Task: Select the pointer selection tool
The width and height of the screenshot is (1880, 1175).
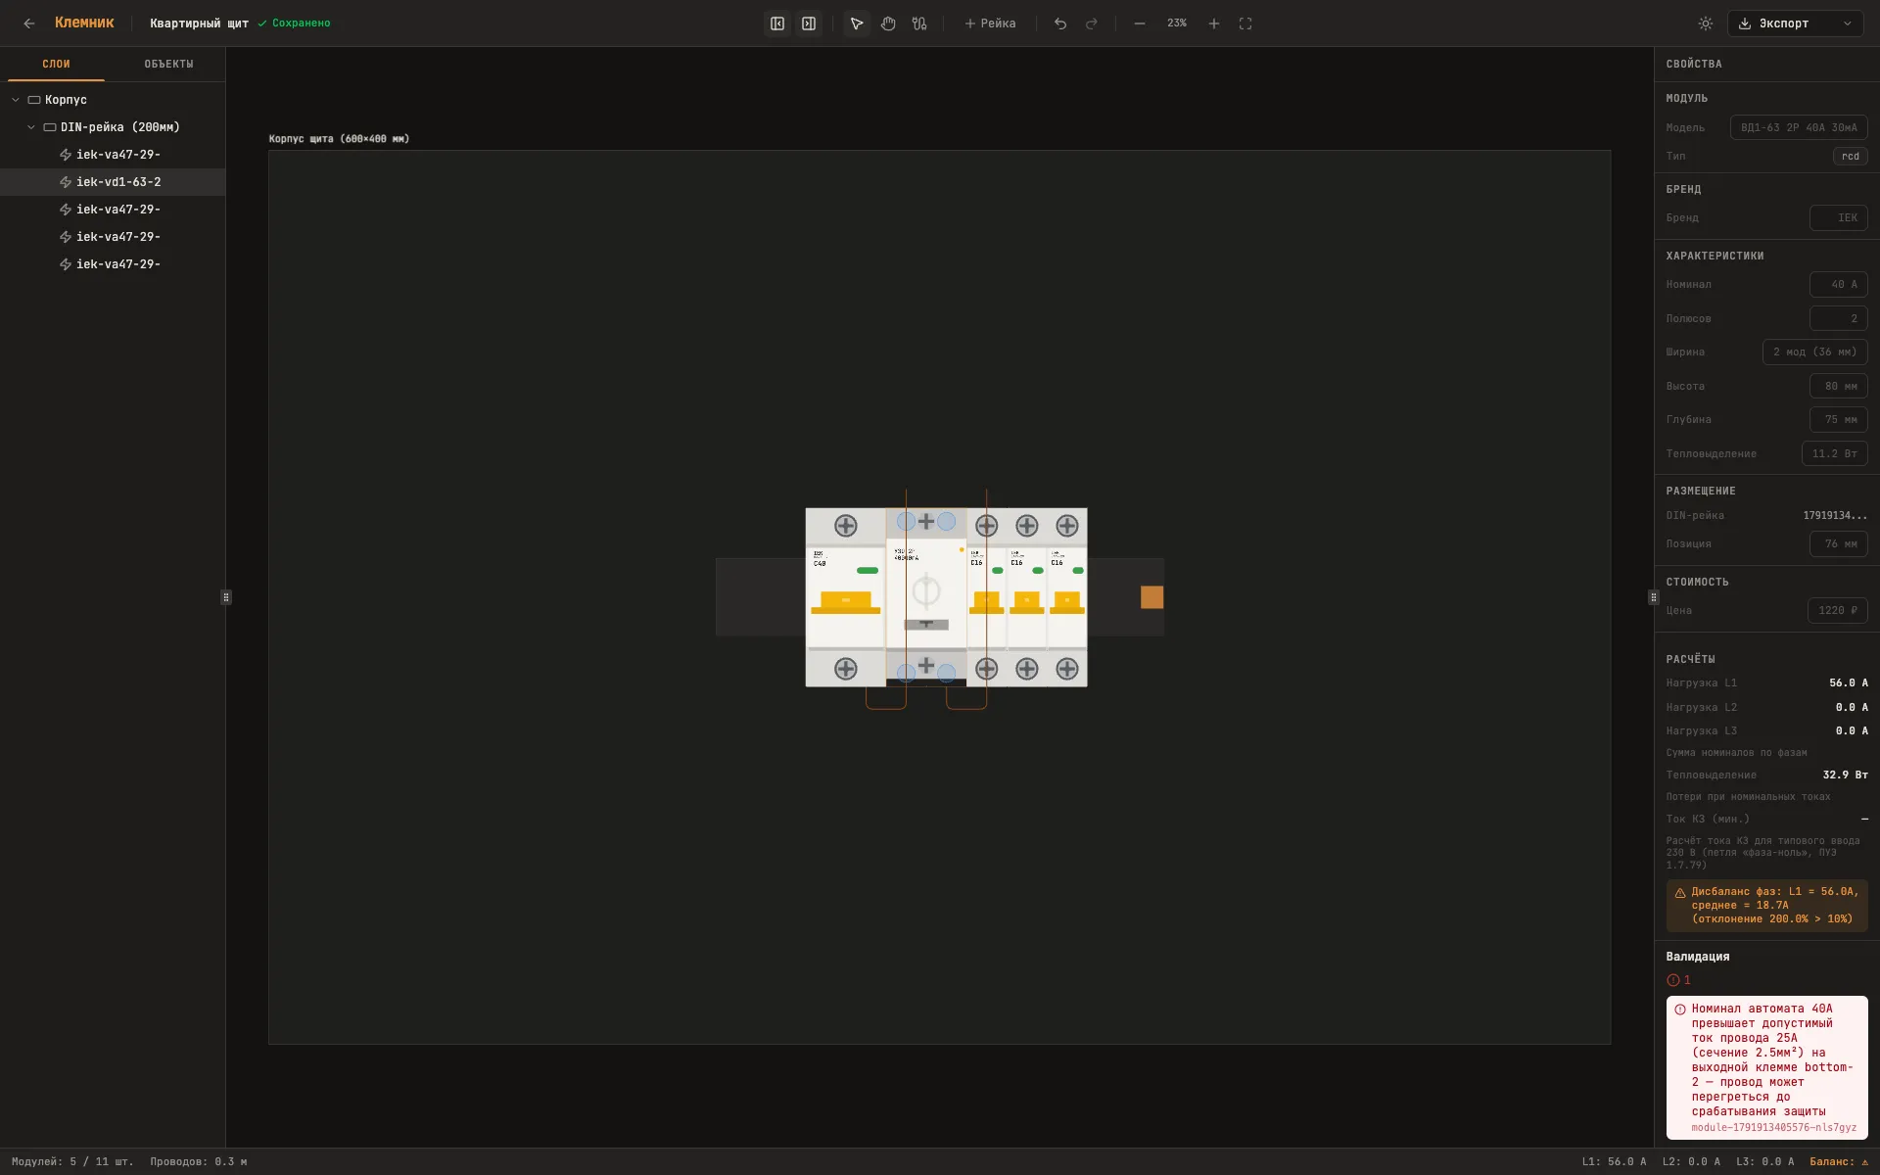Action: pyautogui.click(x=857, y=23)
